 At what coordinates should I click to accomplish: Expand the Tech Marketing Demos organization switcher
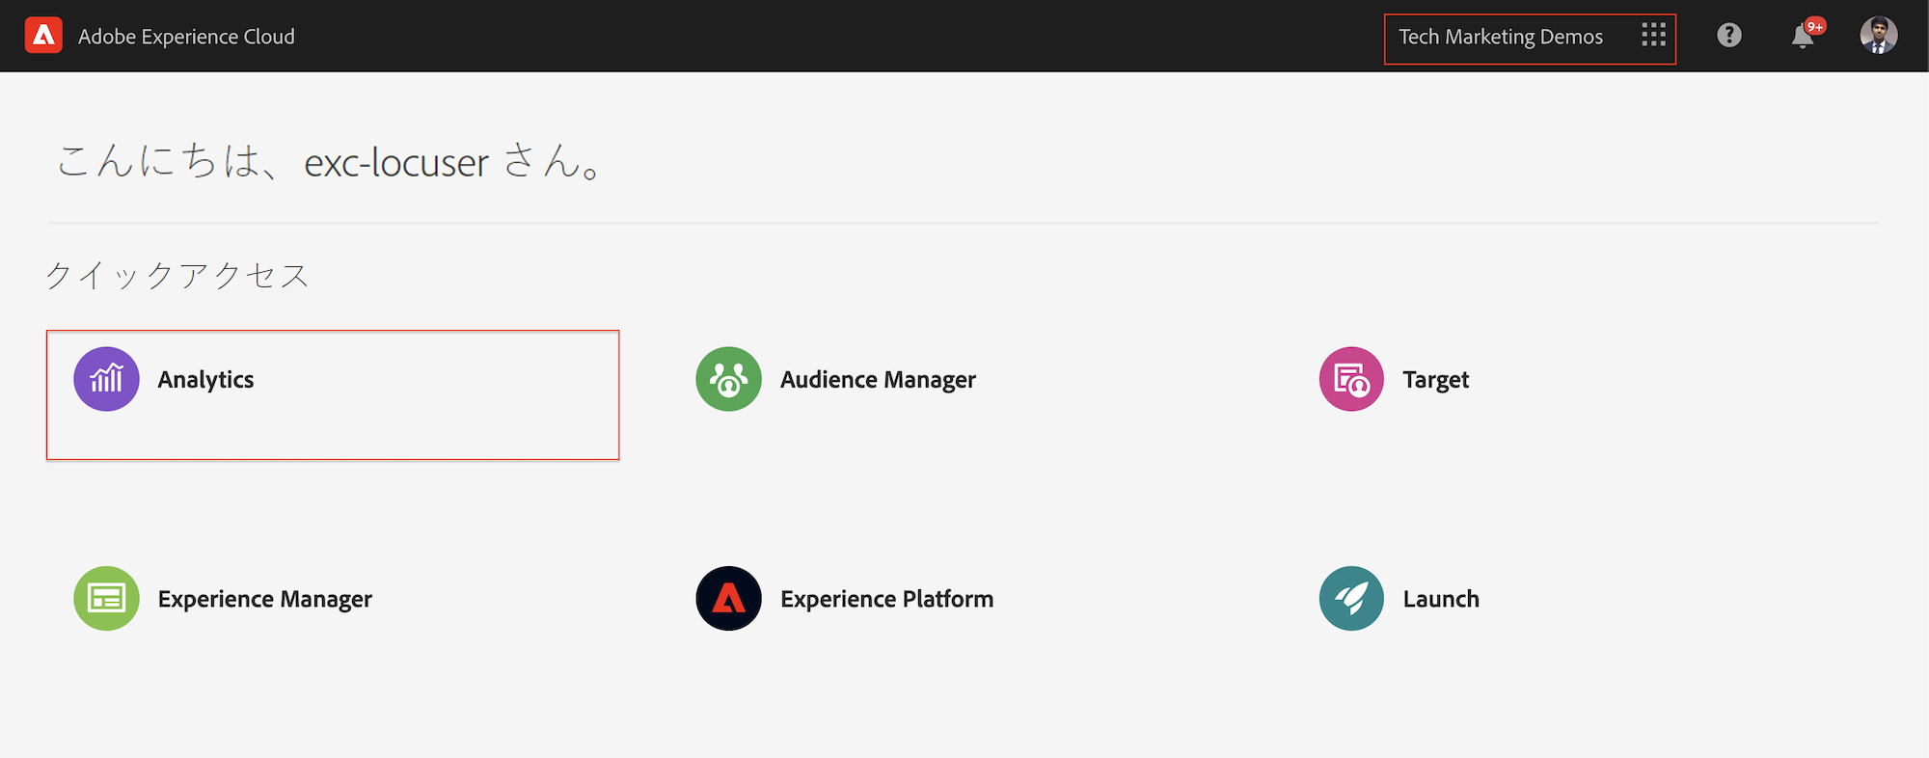(x=1501, y=37)
